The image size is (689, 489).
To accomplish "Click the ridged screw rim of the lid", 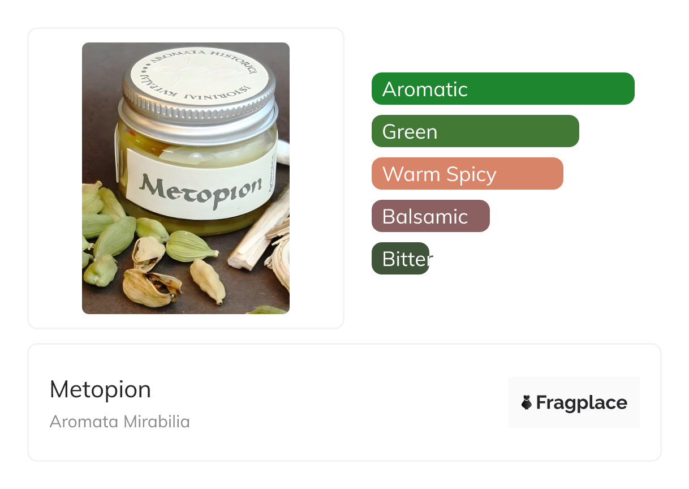I will point(198,113).
